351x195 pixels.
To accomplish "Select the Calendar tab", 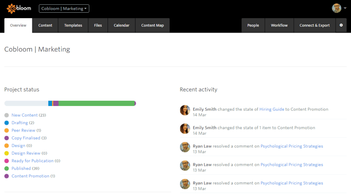I will (x=122, y=26).
